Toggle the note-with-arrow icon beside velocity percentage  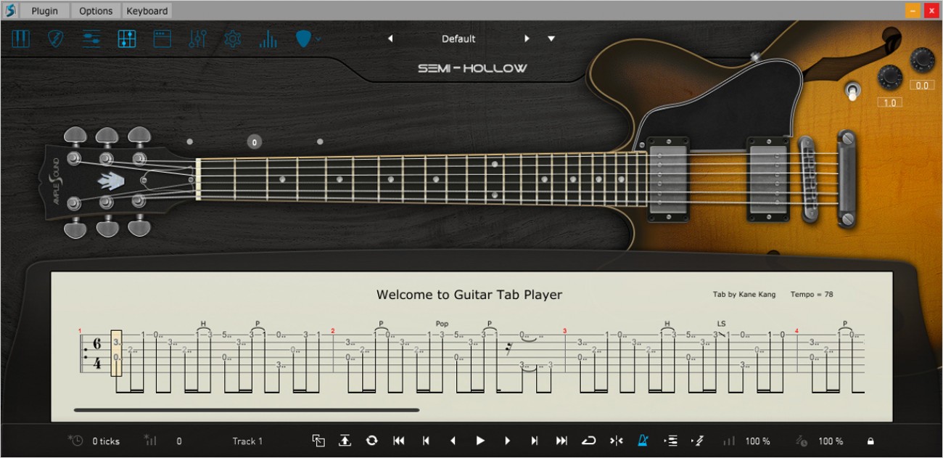[698, 441]
